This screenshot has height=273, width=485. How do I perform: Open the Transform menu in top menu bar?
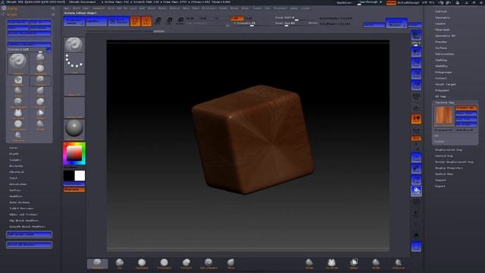click(280, 8)
